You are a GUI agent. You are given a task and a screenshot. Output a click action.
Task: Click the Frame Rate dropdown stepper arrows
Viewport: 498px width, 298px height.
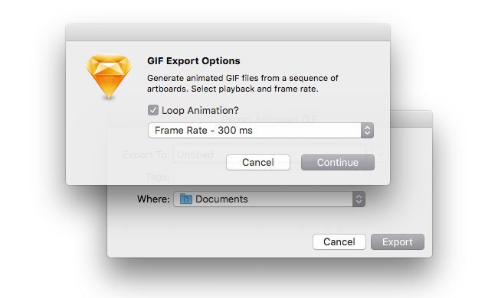pyautogui.click(x=367, y=130)
